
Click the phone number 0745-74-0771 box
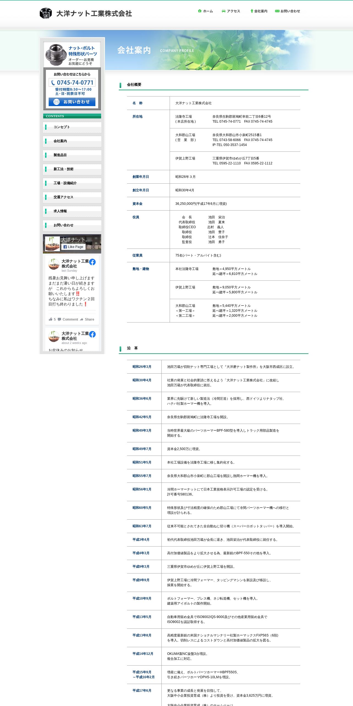[x=72, y=82]
